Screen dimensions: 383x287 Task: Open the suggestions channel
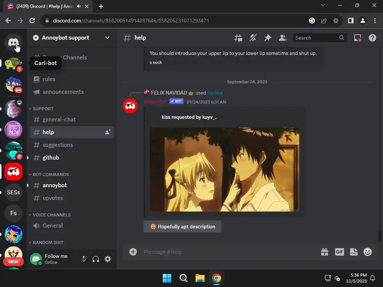(x=72, y=145)
